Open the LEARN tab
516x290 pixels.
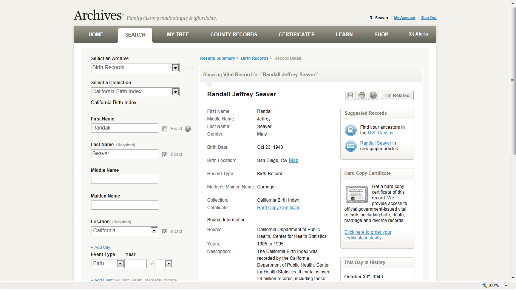345,34
